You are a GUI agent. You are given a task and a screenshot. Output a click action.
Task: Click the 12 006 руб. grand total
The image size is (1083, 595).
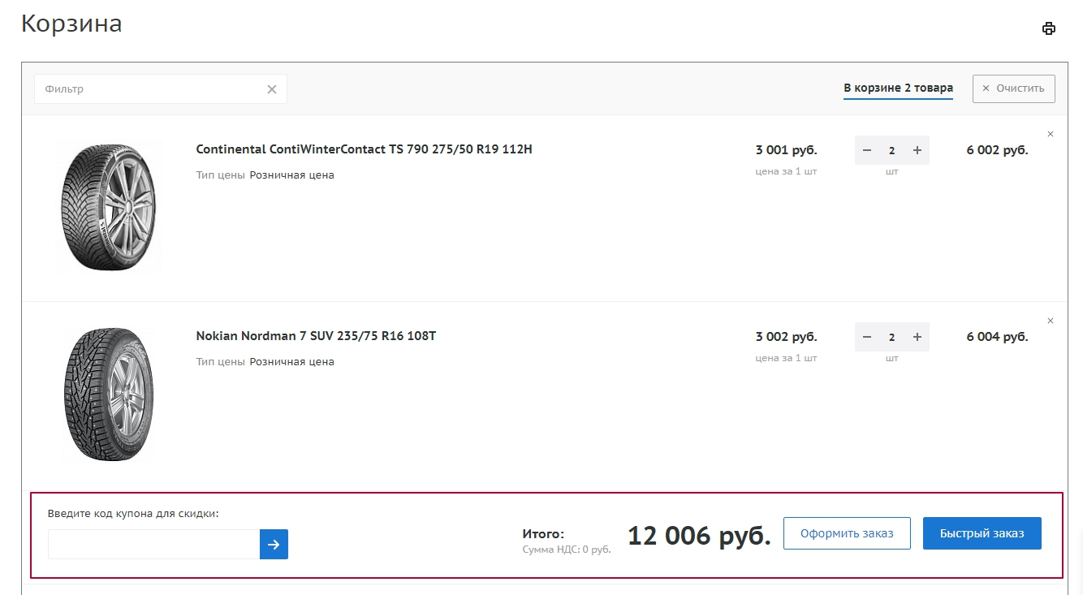[x=699, y=536]
